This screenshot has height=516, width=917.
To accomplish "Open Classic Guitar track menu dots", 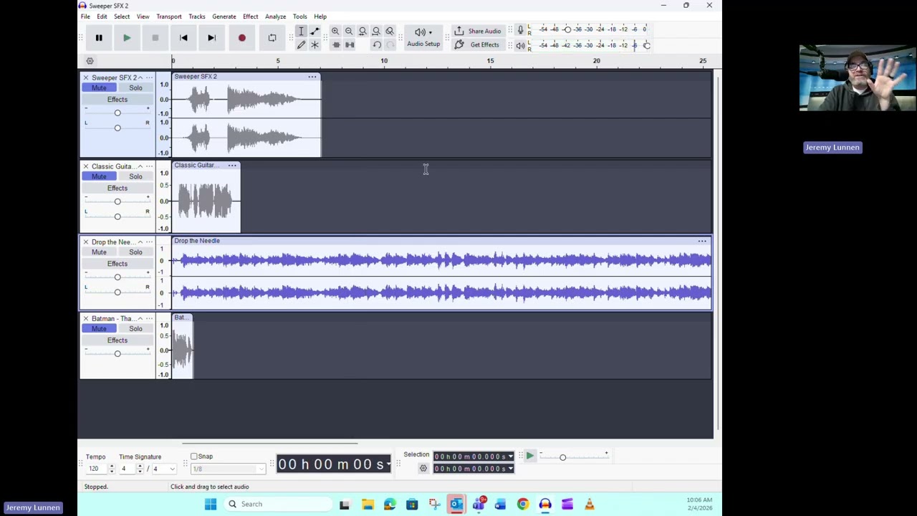I will pos(149,166).
